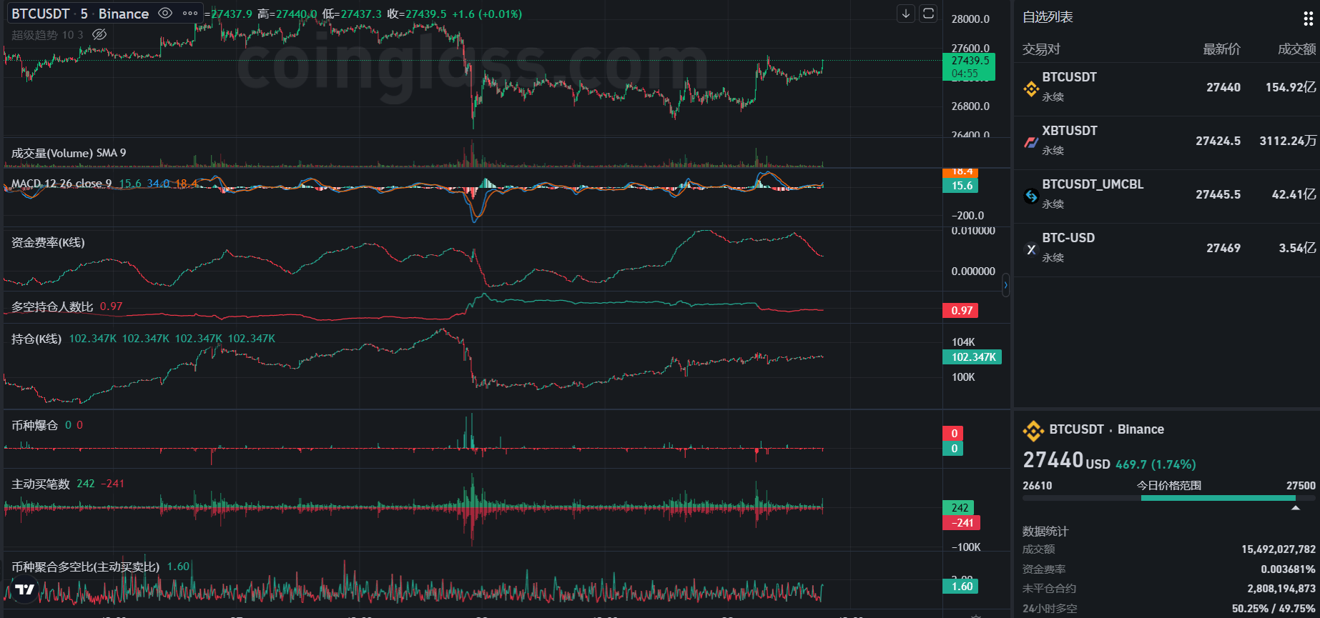Click the Bitget logo beside BTCUSDT_UMCBL row
This screenshot has width=1320, height=618.
point(1031,196)
